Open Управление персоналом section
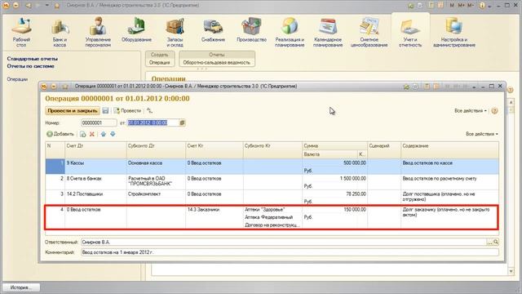This screenshot has height=294, width=522. (x=98, y=32)
